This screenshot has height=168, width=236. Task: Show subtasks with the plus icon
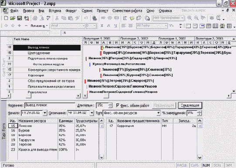point(20,26)
